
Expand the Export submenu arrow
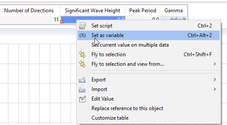[215, 80]
